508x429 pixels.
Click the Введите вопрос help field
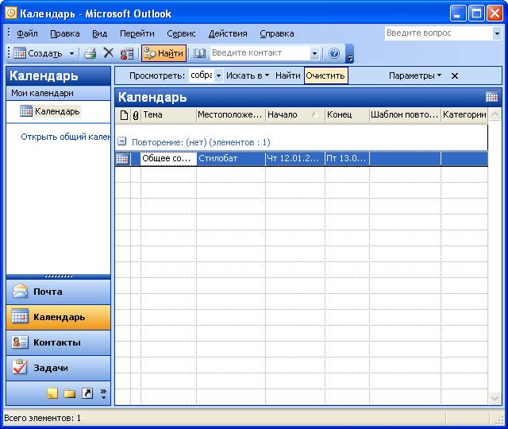(439, 33)
